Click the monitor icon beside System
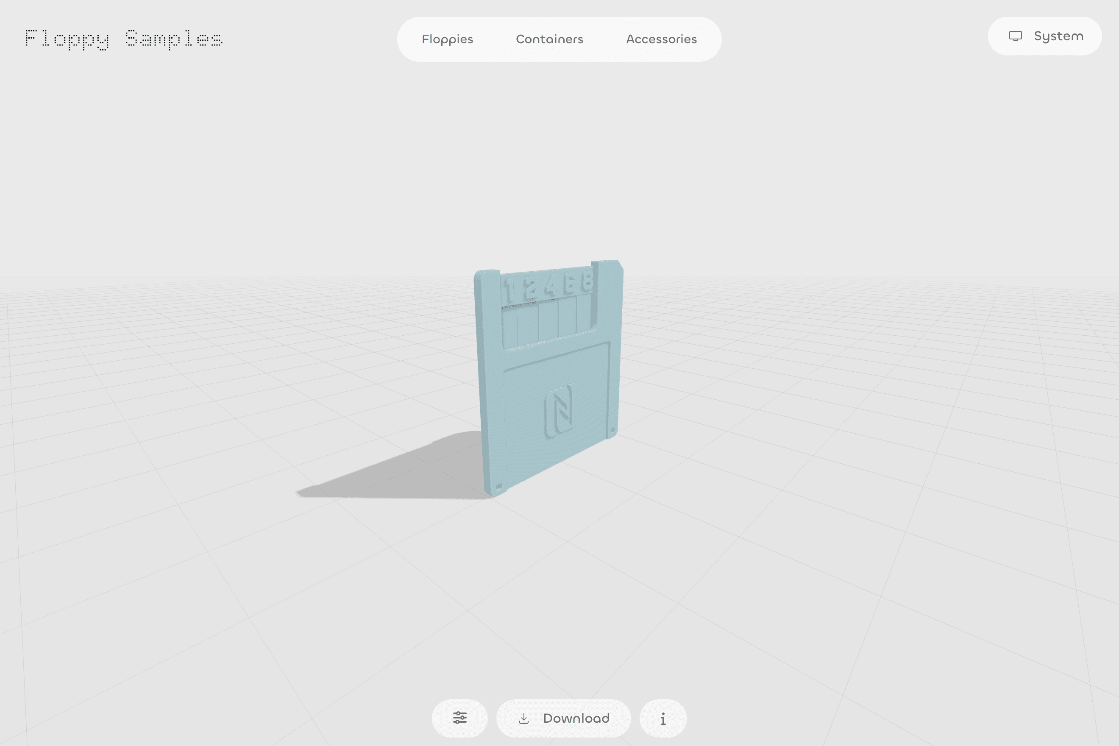 click(x=1015, y=36)
